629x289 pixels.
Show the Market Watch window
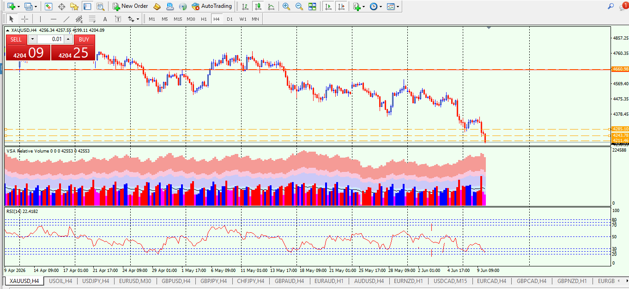tap(48, 6)
